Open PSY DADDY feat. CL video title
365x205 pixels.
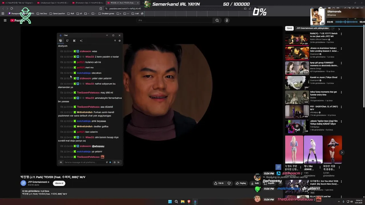click(x=324, y=108)
